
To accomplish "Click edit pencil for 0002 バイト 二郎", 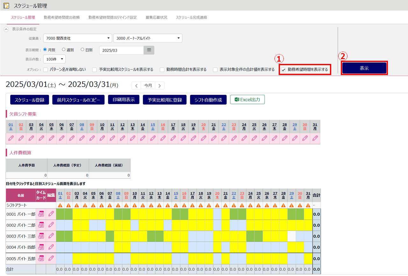I will click(51, 225).
